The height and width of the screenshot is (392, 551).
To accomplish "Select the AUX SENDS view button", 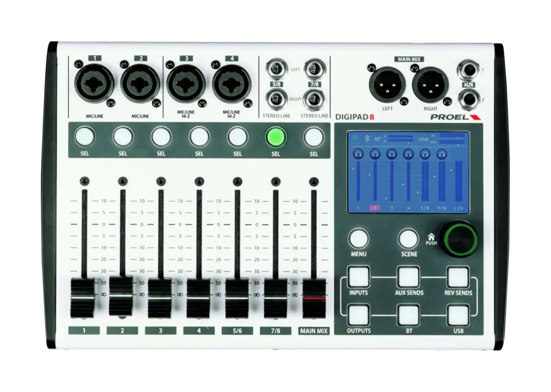I will tap(409, 276).
